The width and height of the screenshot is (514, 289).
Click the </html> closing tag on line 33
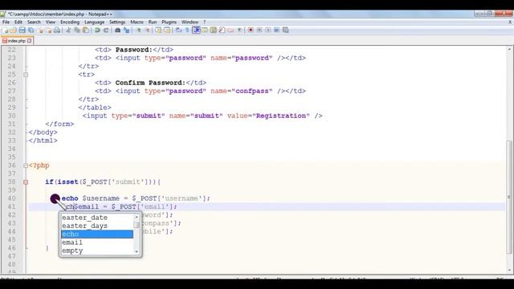[43, 140]
